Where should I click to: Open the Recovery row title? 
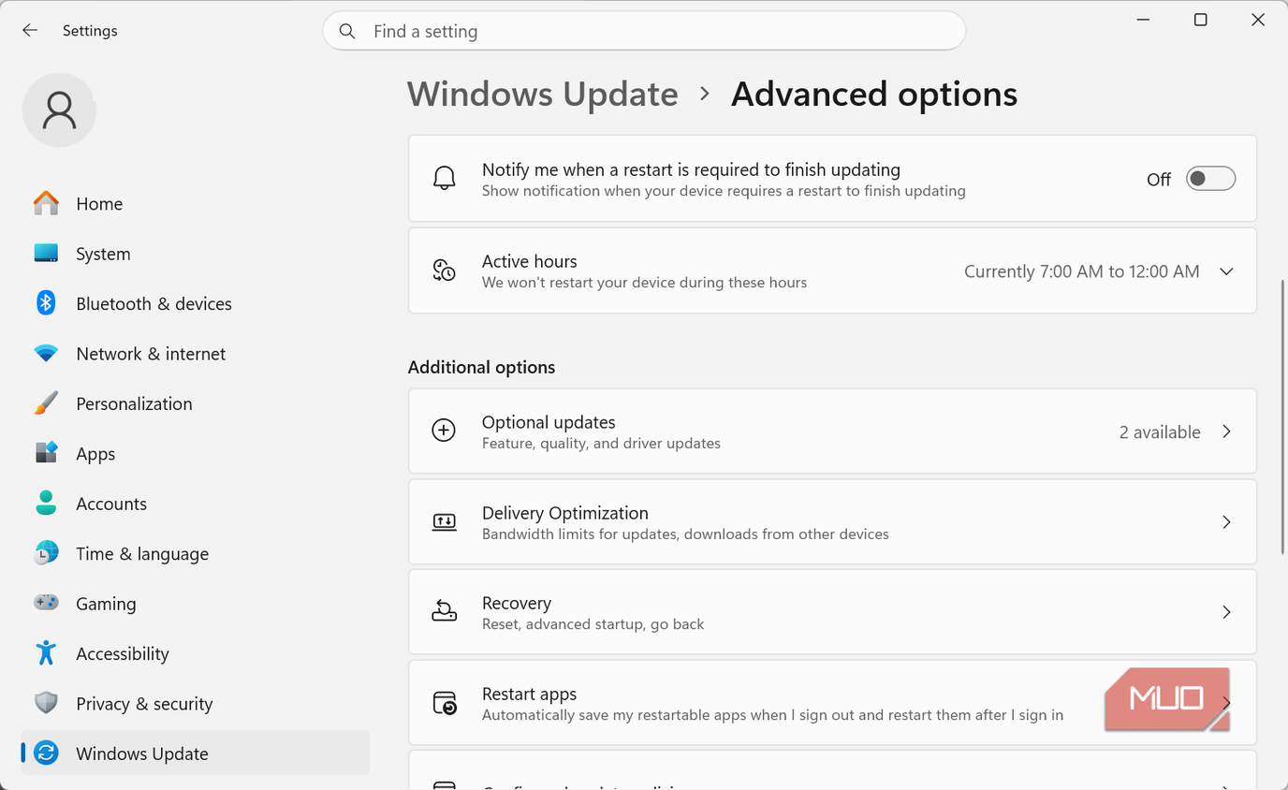pyautogui.click(x=517, y=603)
